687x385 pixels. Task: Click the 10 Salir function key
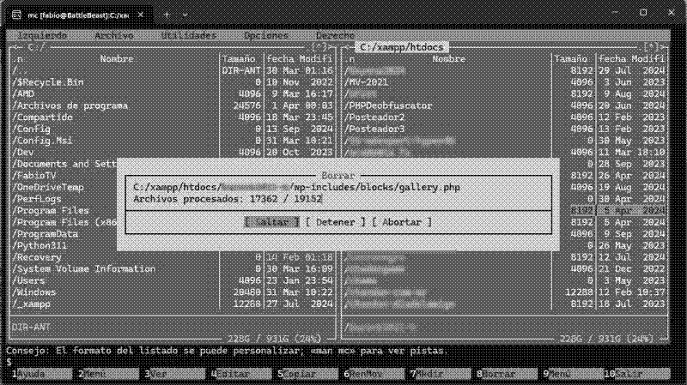point(637,374)
